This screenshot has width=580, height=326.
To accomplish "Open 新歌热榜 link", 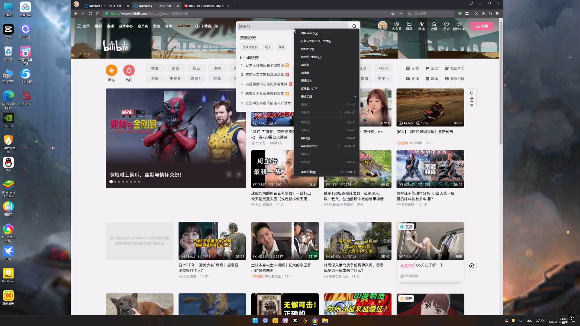I will [454, 79].
